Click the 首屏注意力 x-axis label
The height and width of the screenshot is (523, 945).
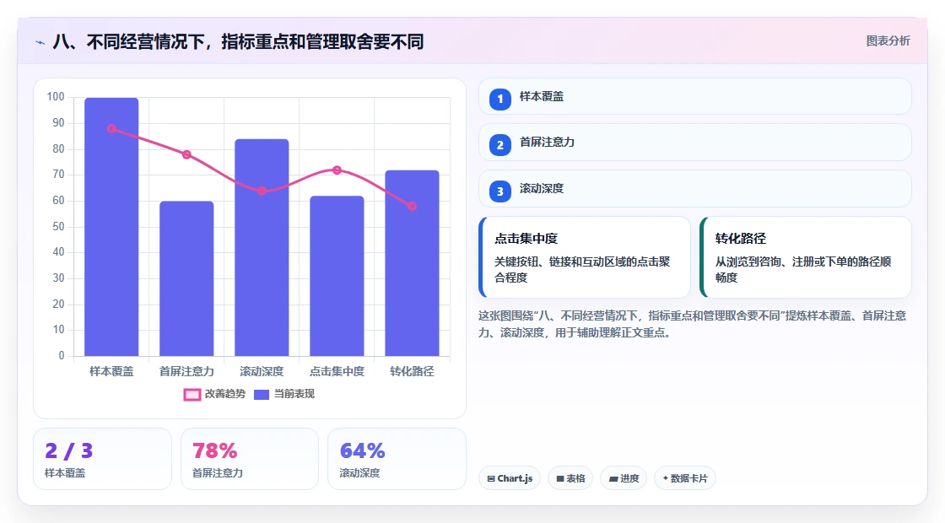click(x=186, y=372)
